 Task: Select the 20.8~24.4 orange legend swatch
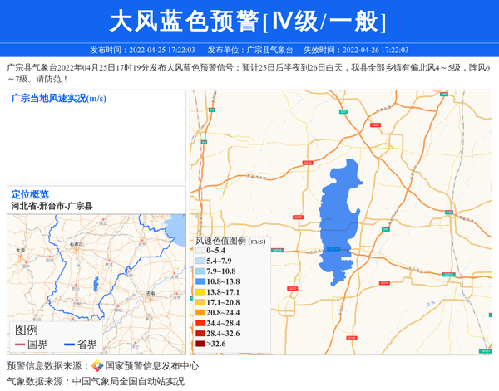(x=200, y=313)
